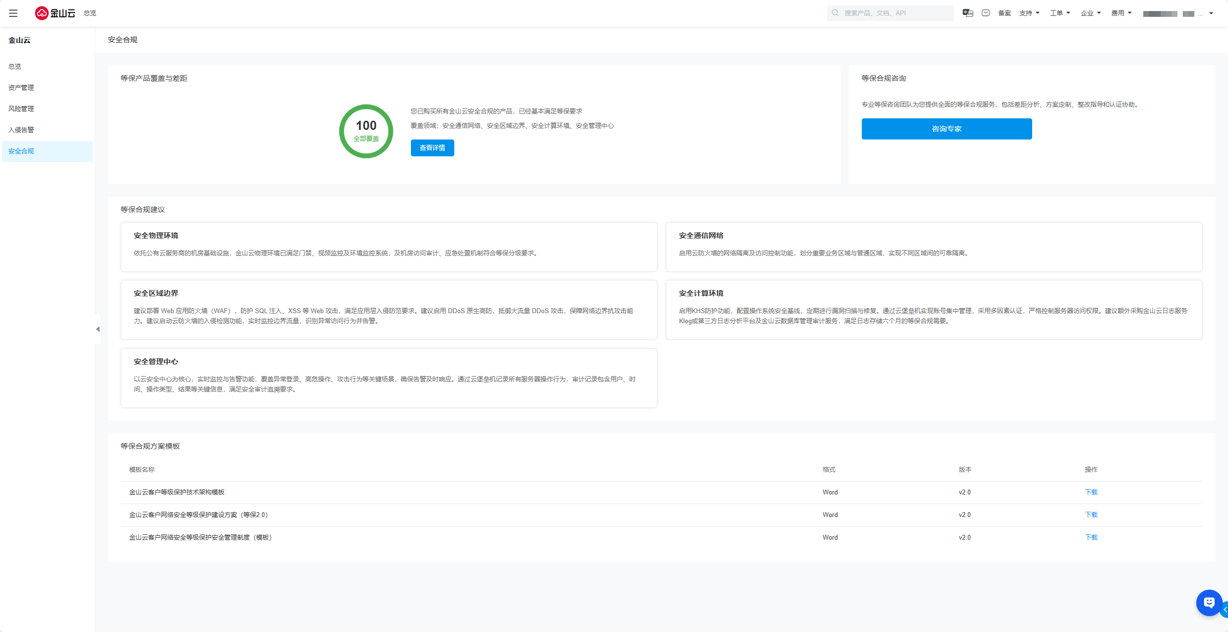Click the 咨询专家 button

(947, 129)
